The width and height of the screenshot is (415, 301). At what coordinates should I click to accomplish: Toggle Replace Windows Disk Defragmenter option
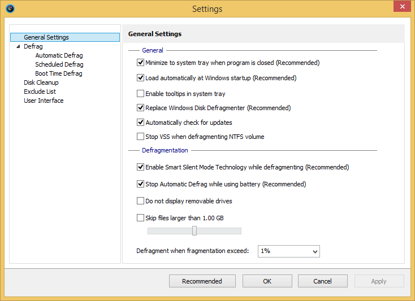(x=141, y=108)
